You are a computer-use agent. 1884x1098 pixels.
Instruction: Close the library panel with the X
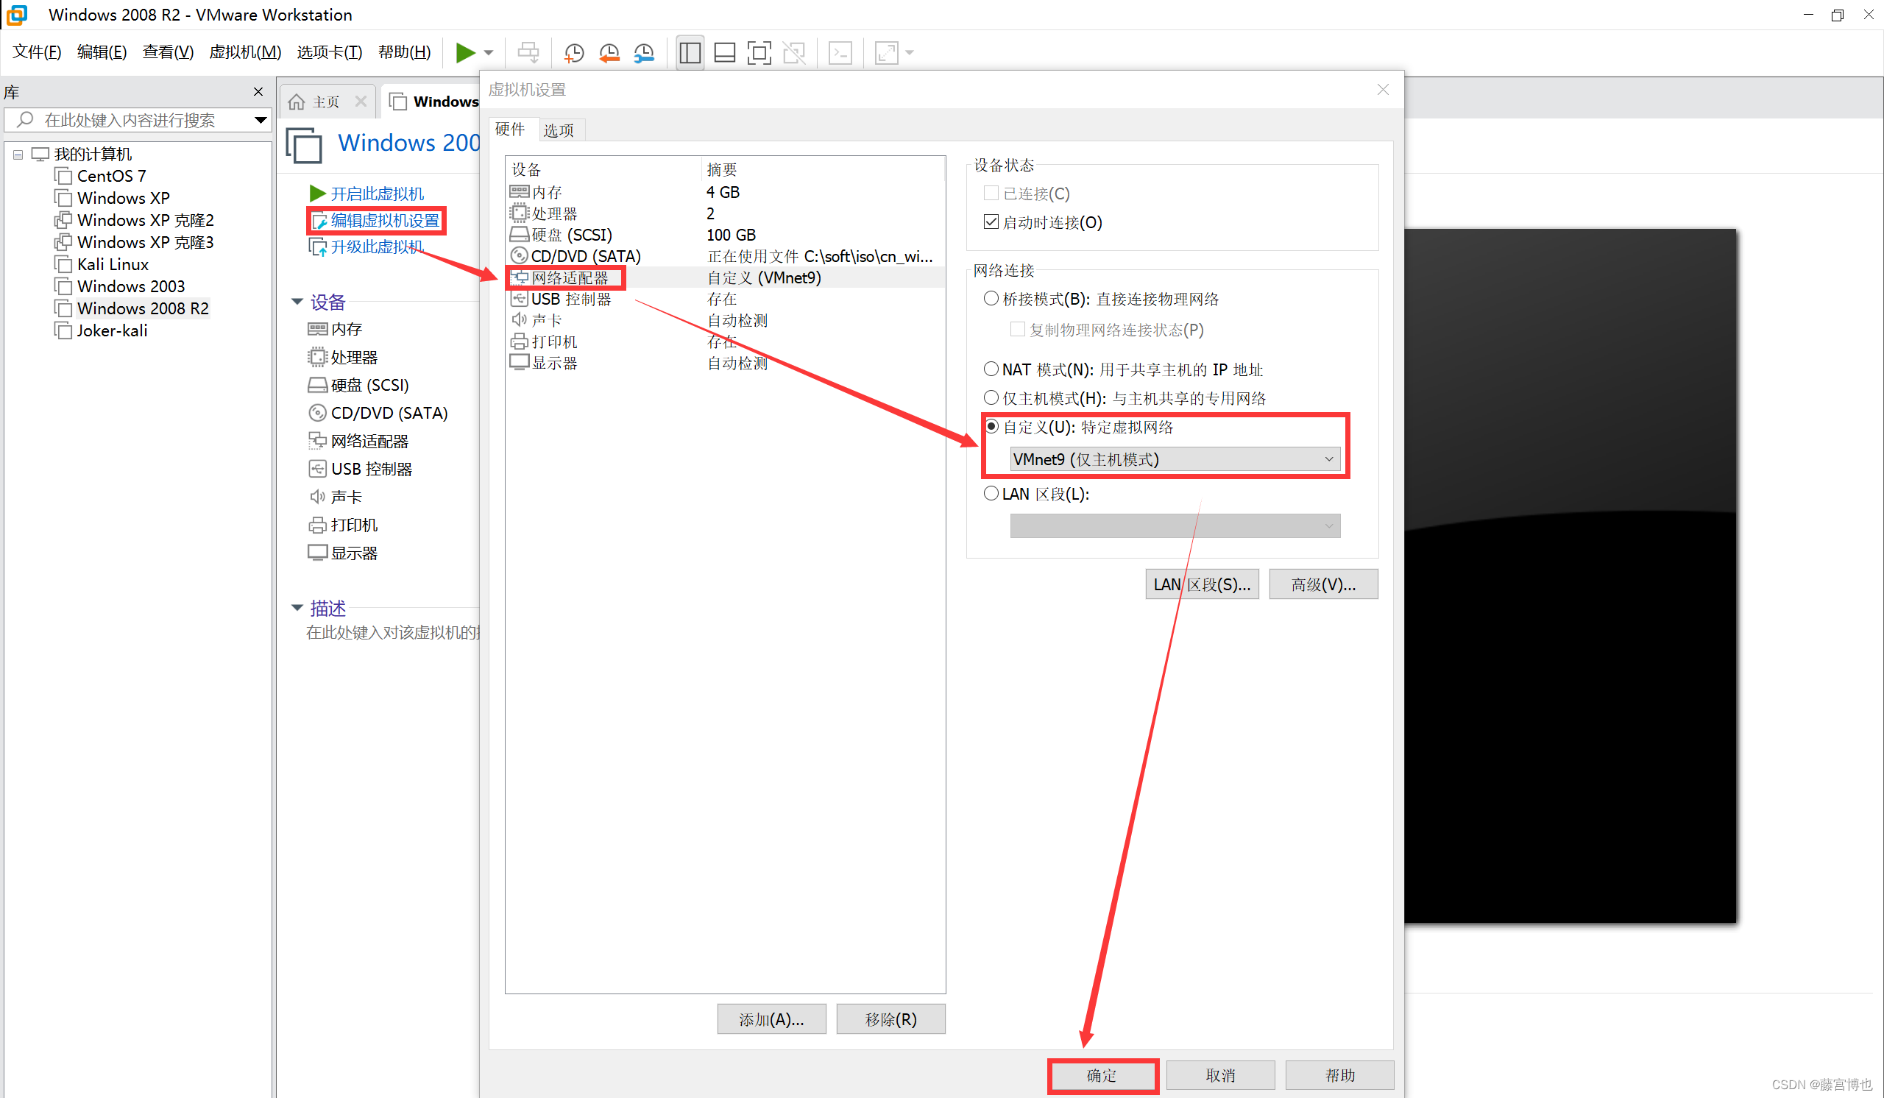(x=258, y=91)
